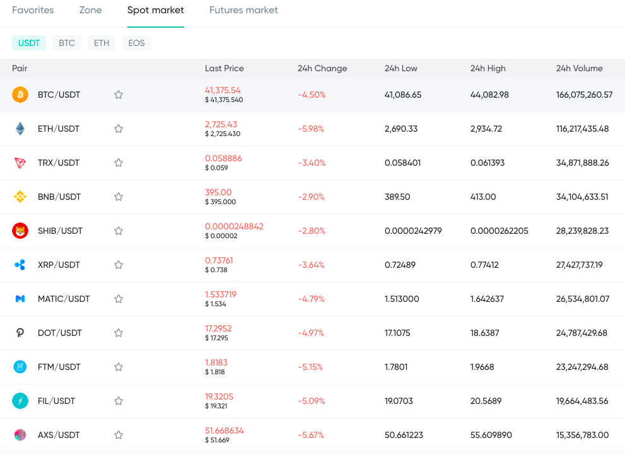Click the BNB coin icon
The image size is (625, 455).
(20, 197)
